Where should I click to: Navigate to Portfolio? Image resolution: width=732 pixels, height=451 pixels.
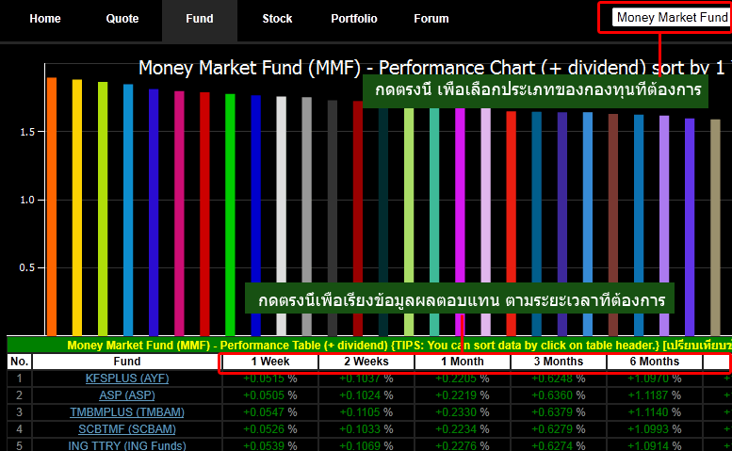tap(354, 19)
